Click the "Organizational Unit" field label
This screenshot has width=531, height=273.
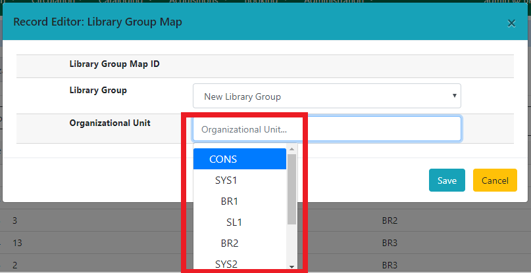[x=110, y=123]
